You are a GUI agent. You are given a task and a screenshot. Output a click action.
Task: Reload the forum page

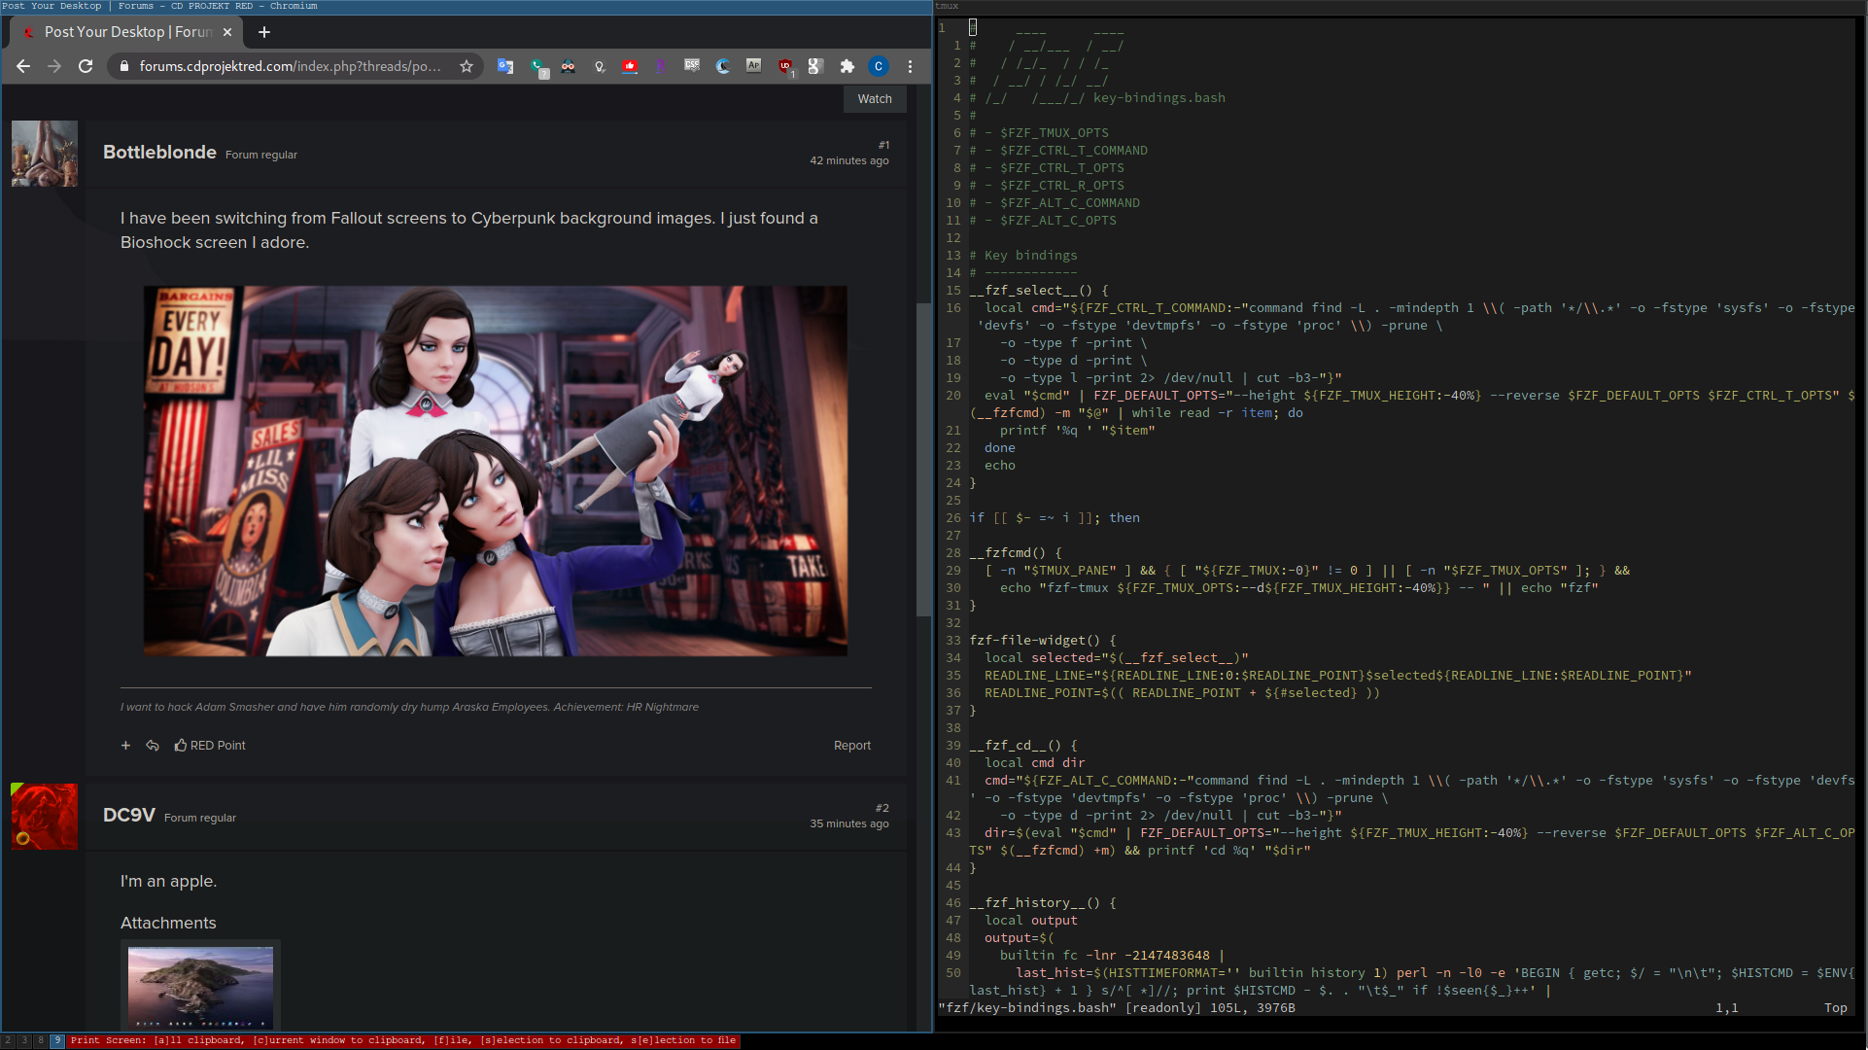[86, 66]
